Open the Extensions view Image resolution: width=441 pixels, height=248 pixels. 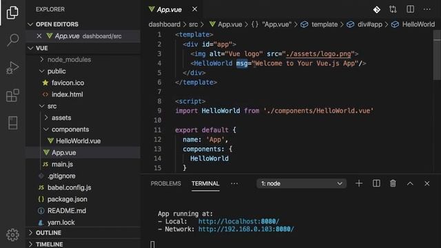tap(12, 95)
